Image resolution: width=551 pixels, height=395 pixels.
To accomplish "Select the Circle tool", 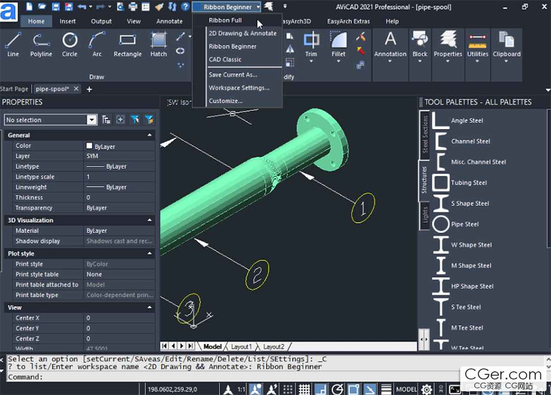I will 70,44.
